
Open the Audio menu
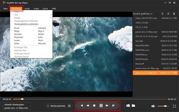coord(27,9)
